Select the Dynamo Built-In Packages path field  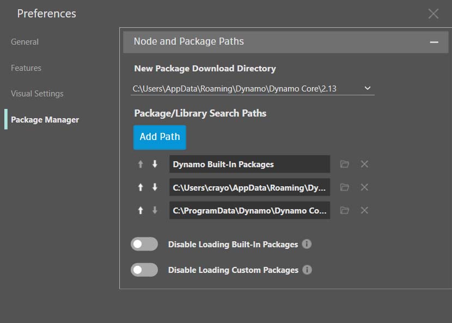pyautogui.click(x=249, y=164)
